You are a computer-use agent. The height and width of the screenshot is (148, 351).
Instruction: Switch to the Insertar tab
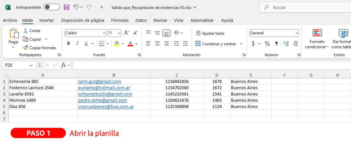point(46,20)
